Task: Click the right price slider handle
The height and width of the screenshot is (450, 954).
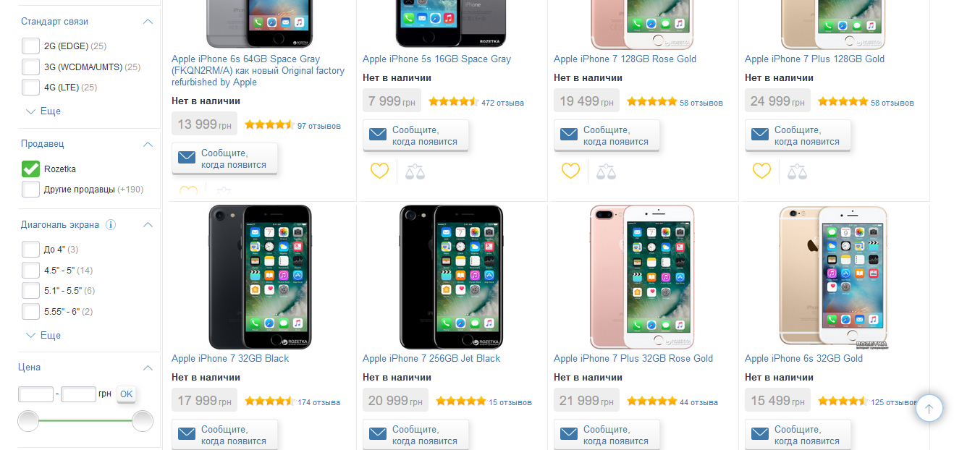Action: coord(143,421)
